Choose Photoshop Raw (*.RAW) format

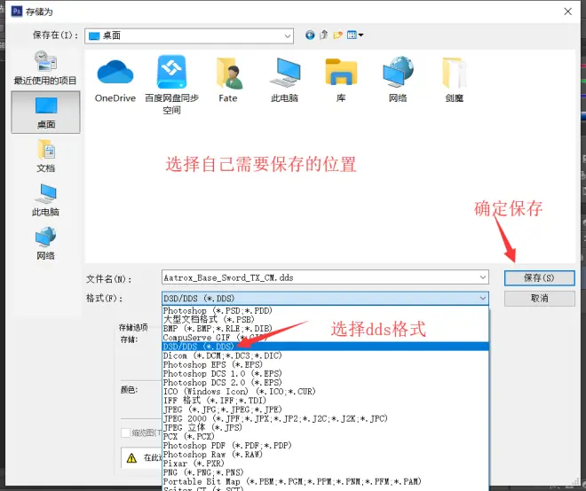click(x=325, y=454)
